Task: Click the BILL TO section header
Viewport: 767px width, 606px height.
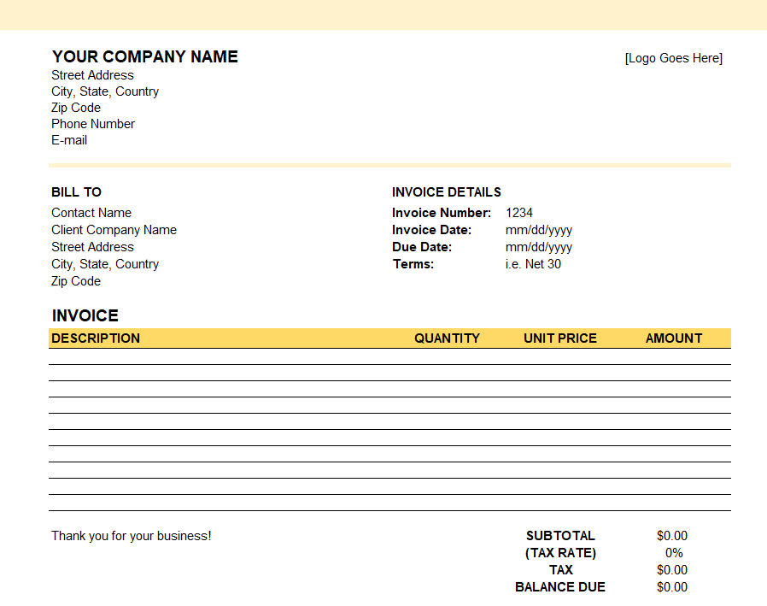Action: (x=74, y=192)
